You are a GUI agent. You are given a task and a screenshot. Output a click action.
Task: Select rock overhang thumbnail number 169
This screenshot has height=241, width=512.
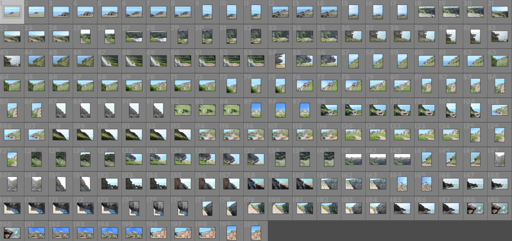[12, 208]
